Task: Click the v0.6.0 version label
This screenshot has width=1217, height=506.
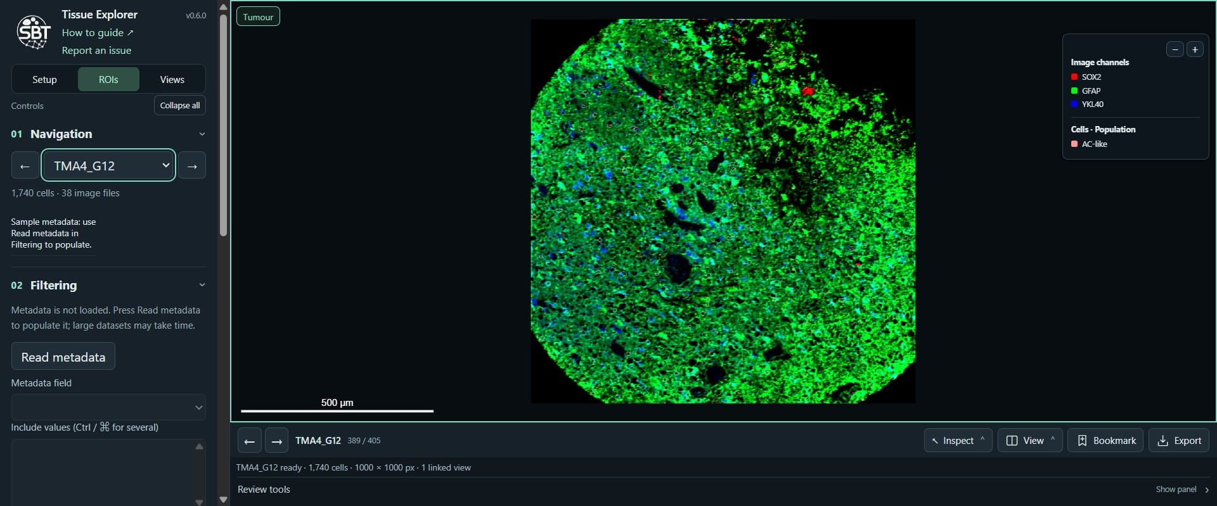Action: (x=196, y=16)
